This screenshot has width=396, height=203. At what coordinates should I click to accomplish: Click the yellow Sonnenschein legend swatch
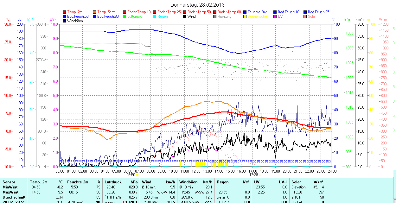[245, 16]
